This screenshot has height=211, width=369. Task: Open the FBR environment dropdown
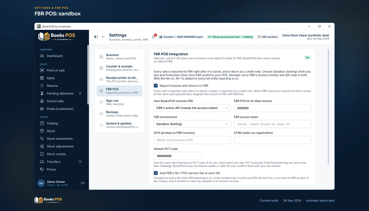[192, 124]
